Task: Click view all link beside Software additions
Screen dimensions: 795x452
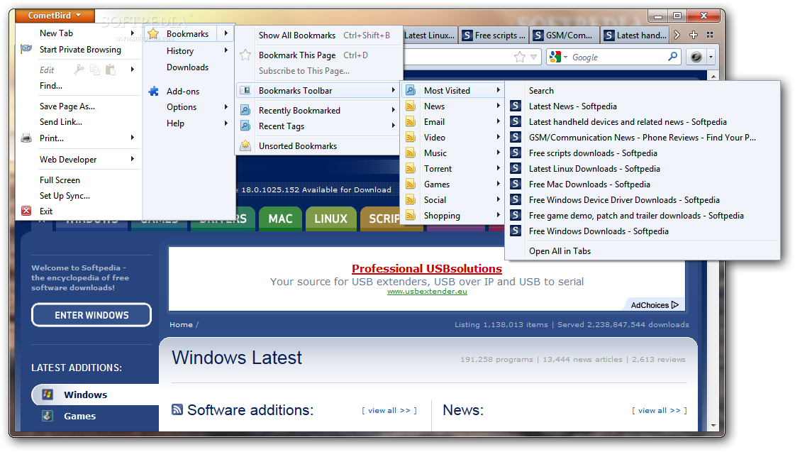Action: (389, 410)
